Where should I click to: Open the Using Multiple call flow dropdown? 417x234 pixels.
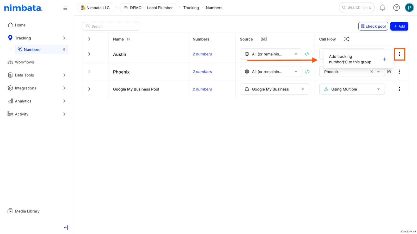point(352,89)
